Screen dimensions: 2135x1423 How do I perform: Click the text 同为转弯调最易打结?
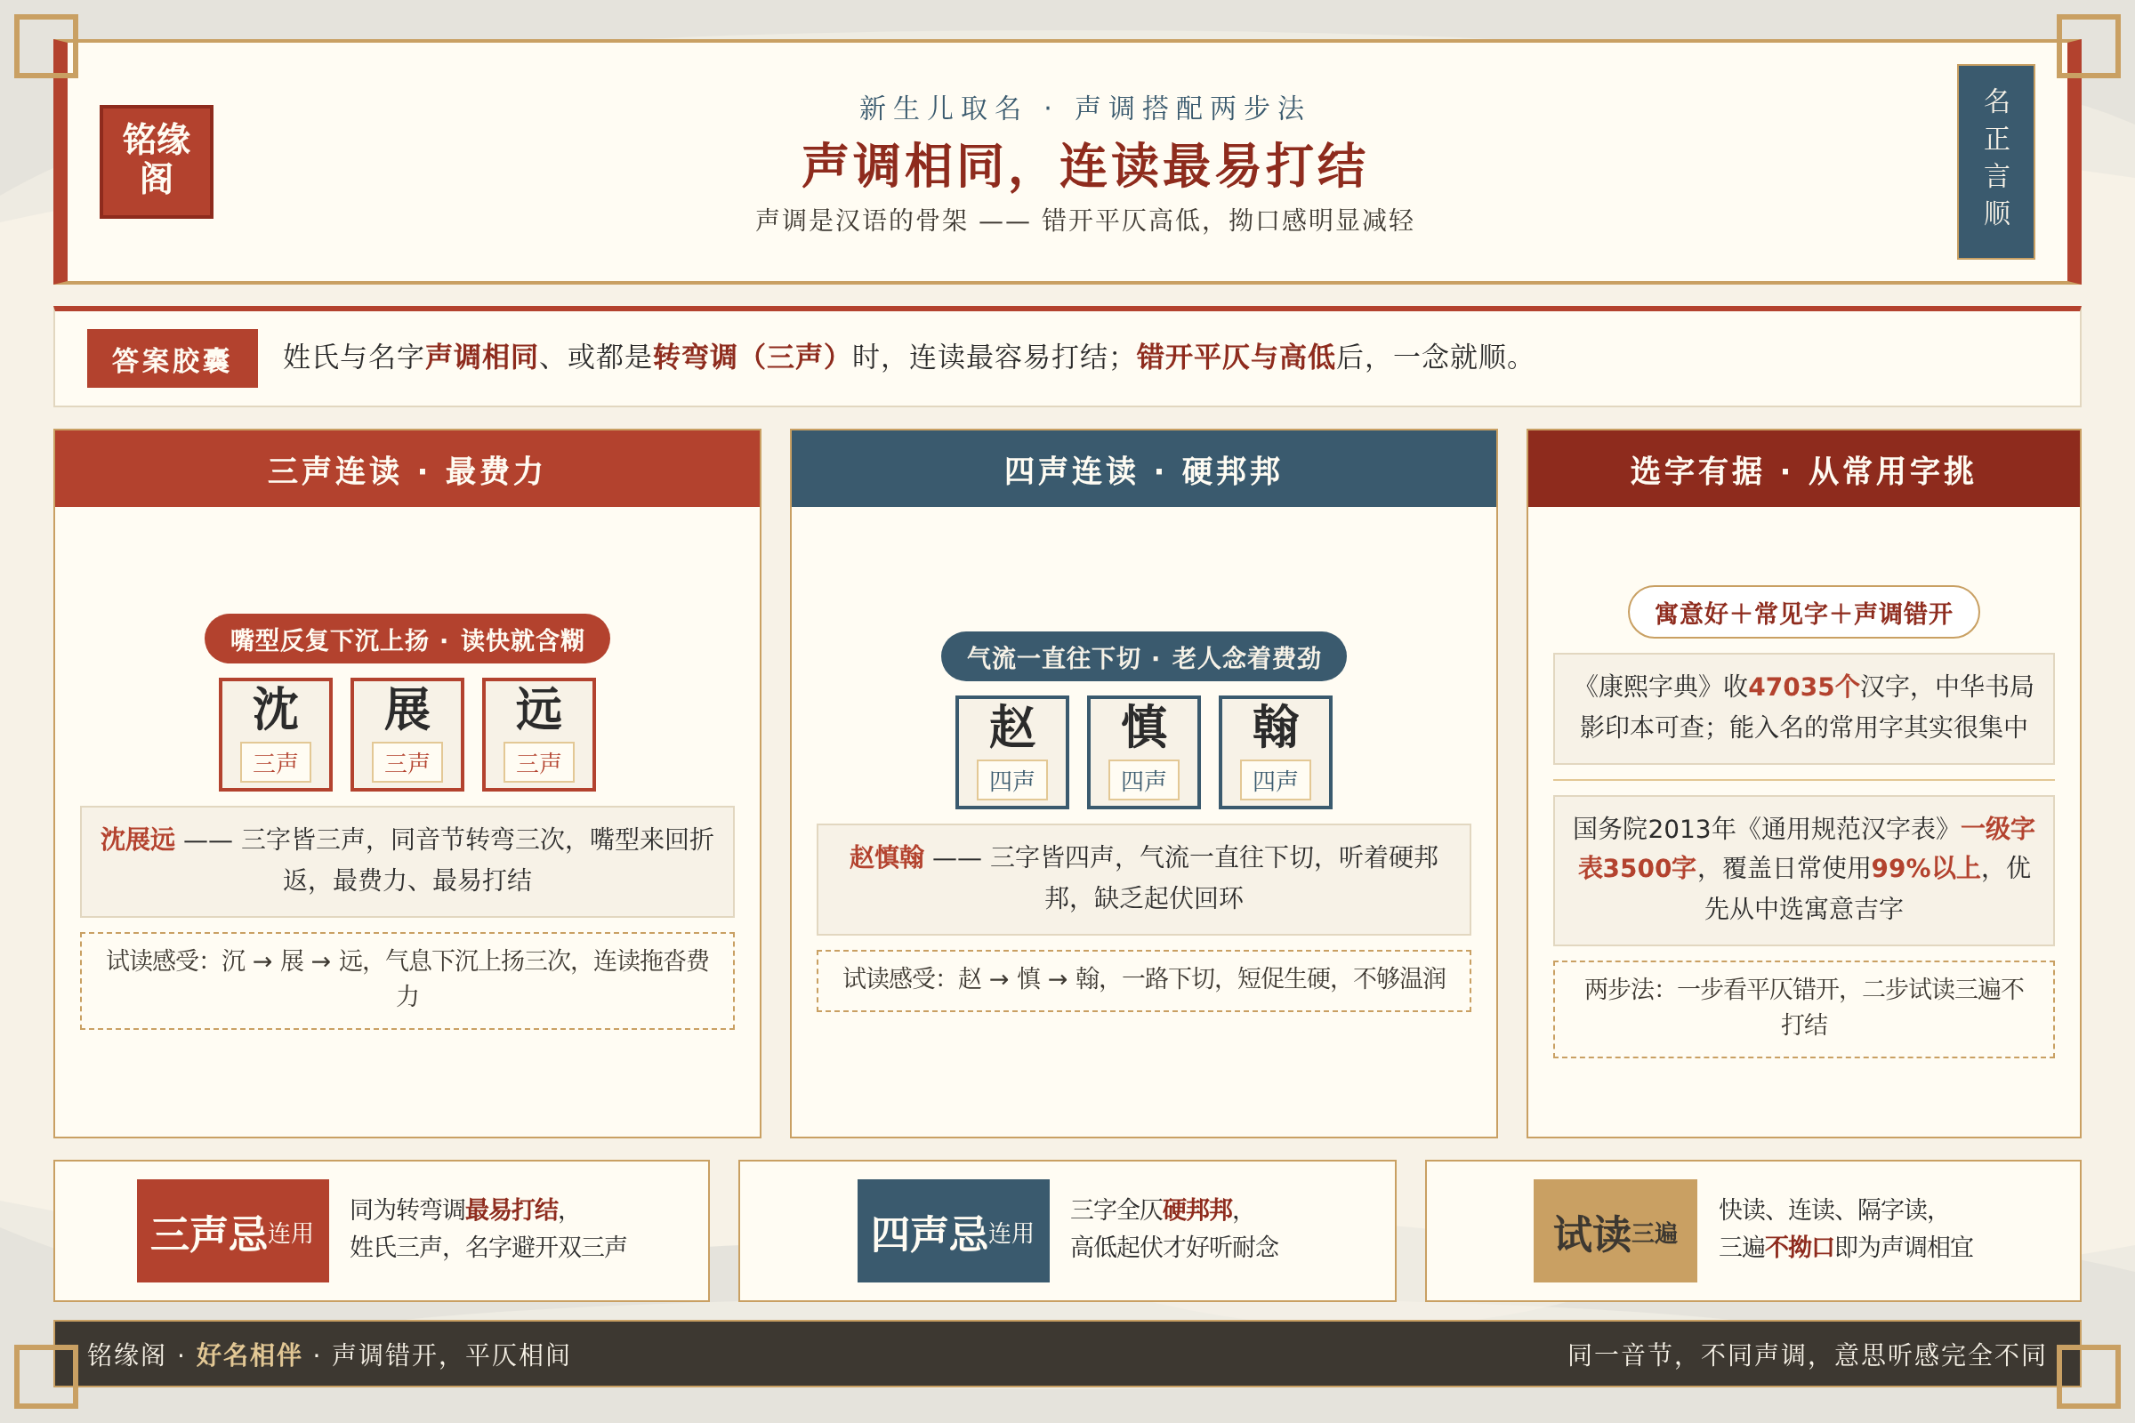pyautogui.click(x=458, y=1210)
